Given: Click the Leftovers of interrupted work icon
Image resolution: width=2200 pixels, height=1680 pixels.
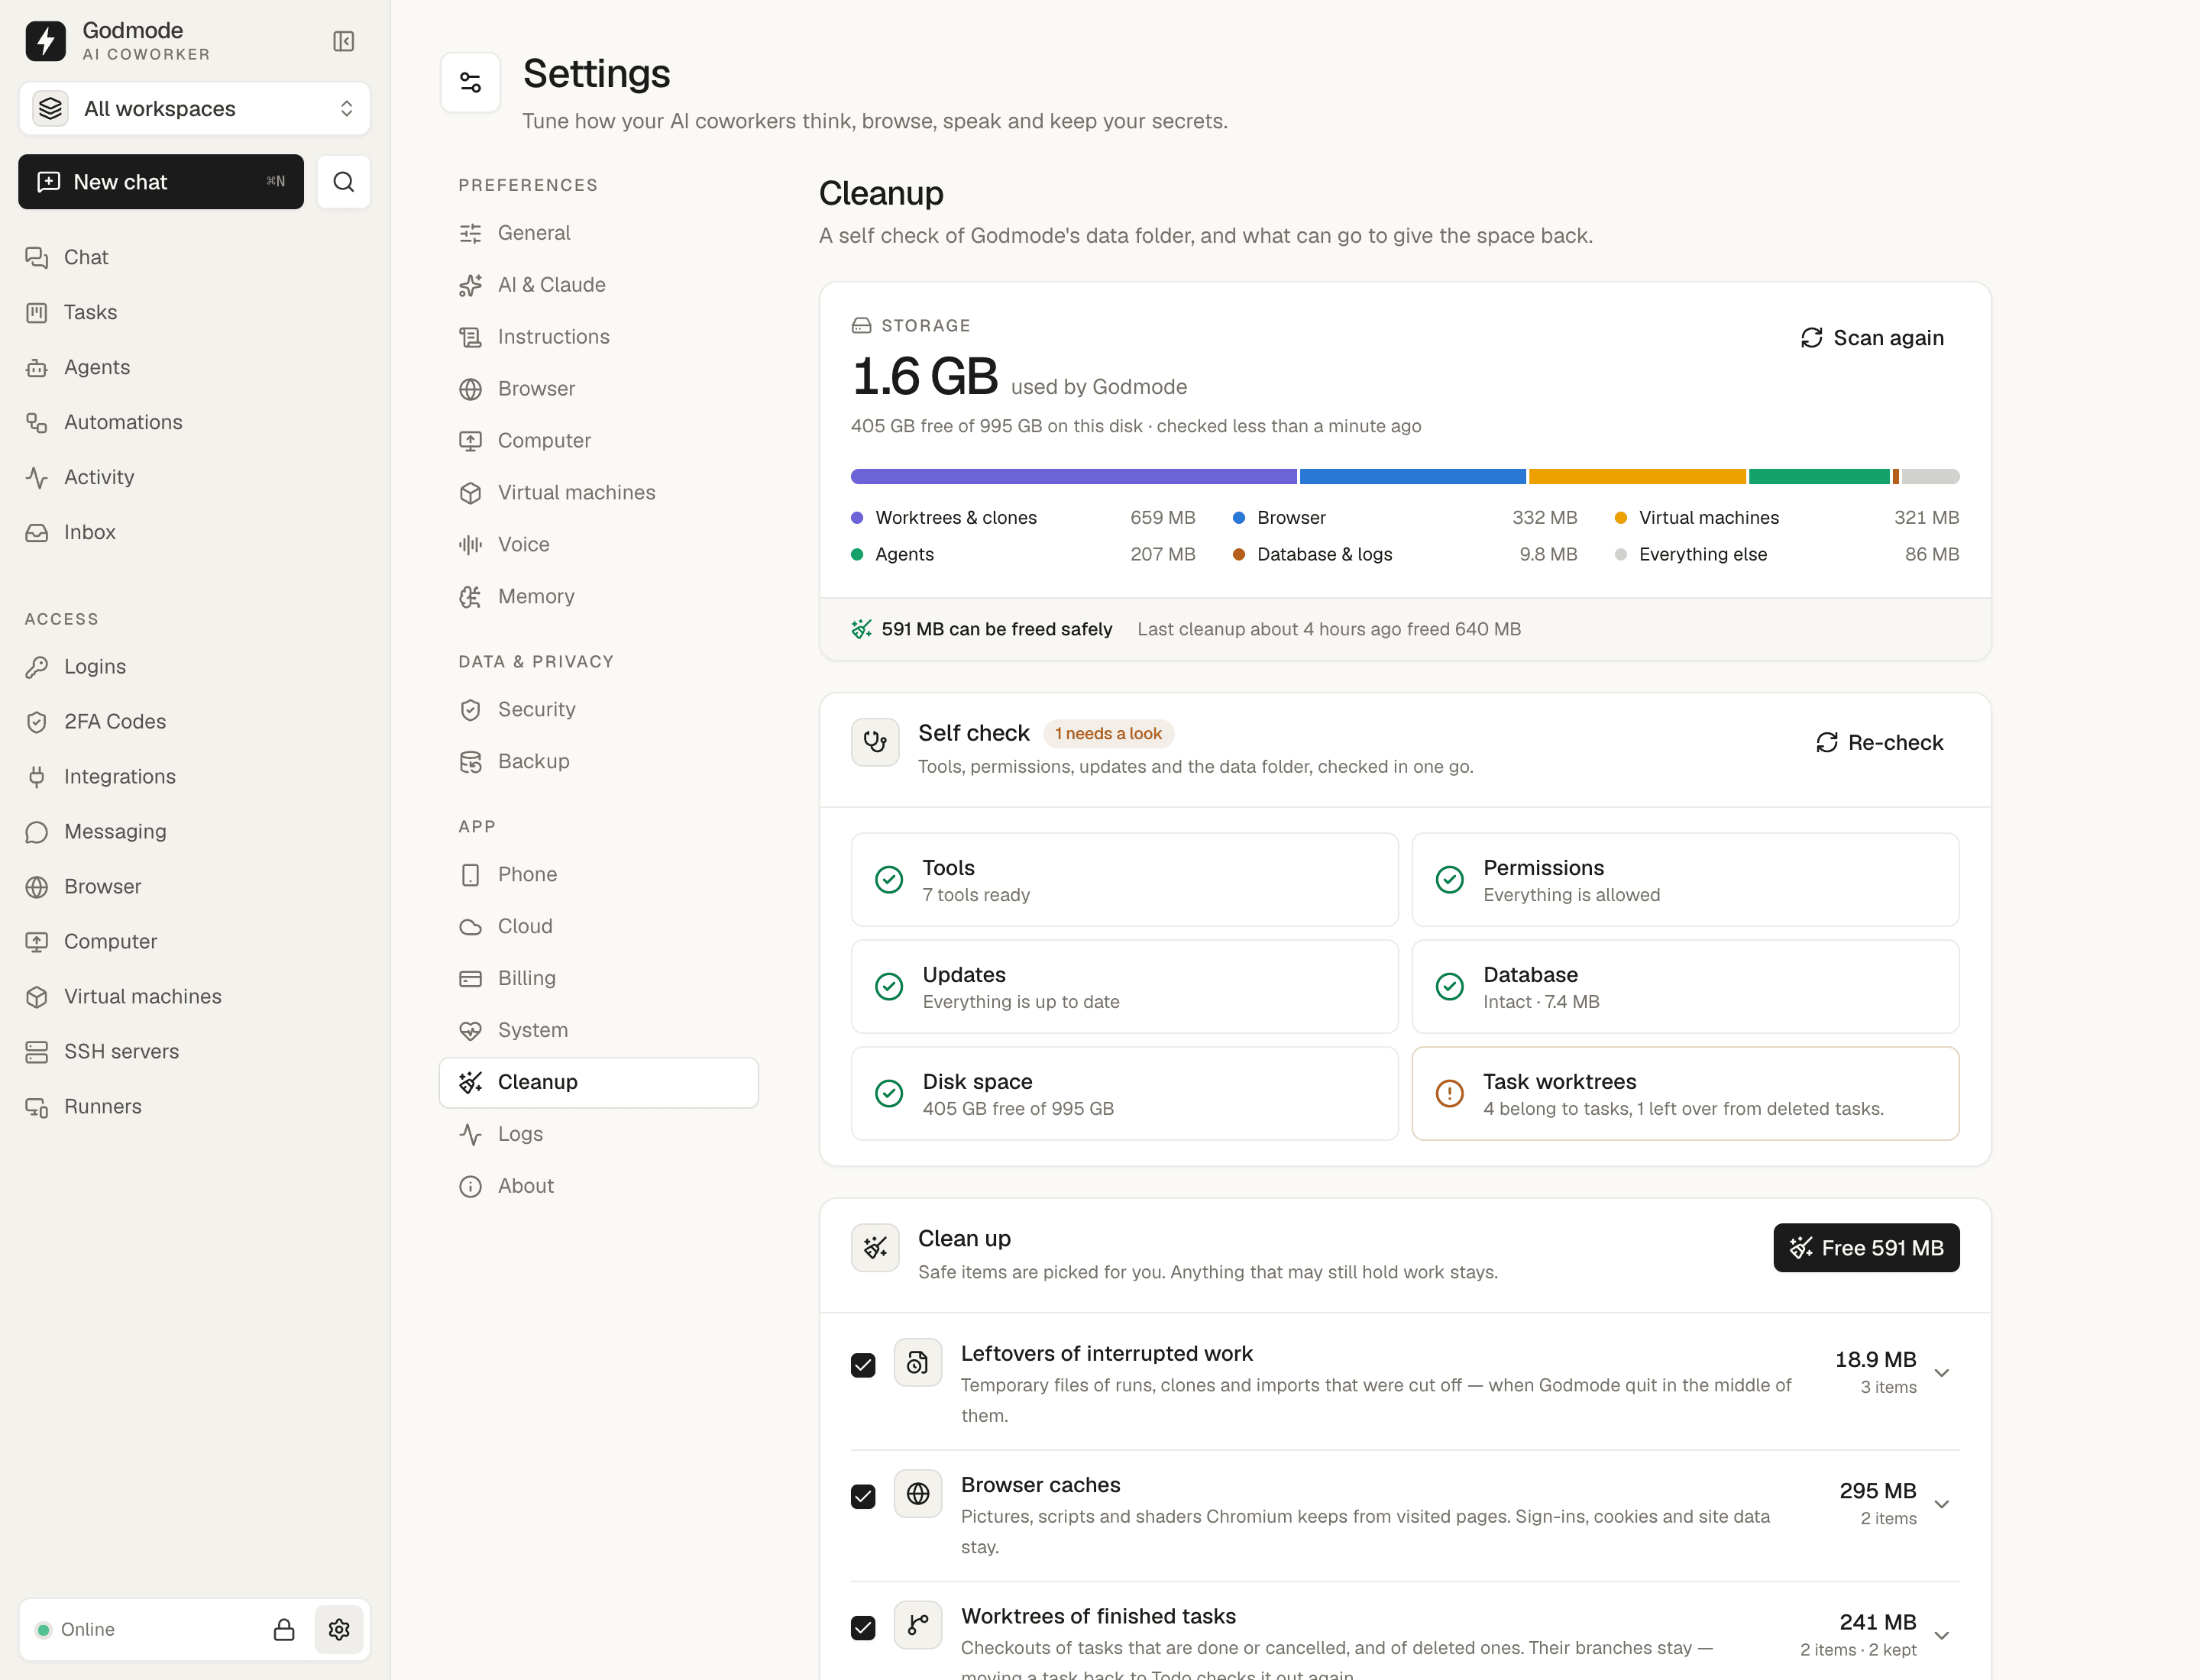Looking at the screenshot, I should point(917,1362).
